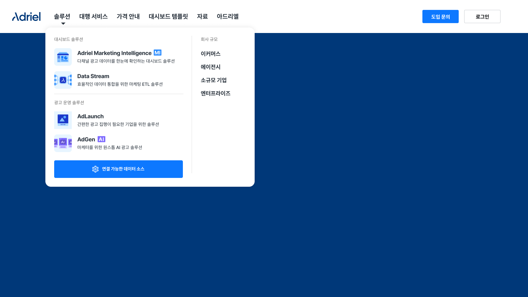Click the 대시보드 솔루션 section heading
The image size is (528, 297).
68,39
